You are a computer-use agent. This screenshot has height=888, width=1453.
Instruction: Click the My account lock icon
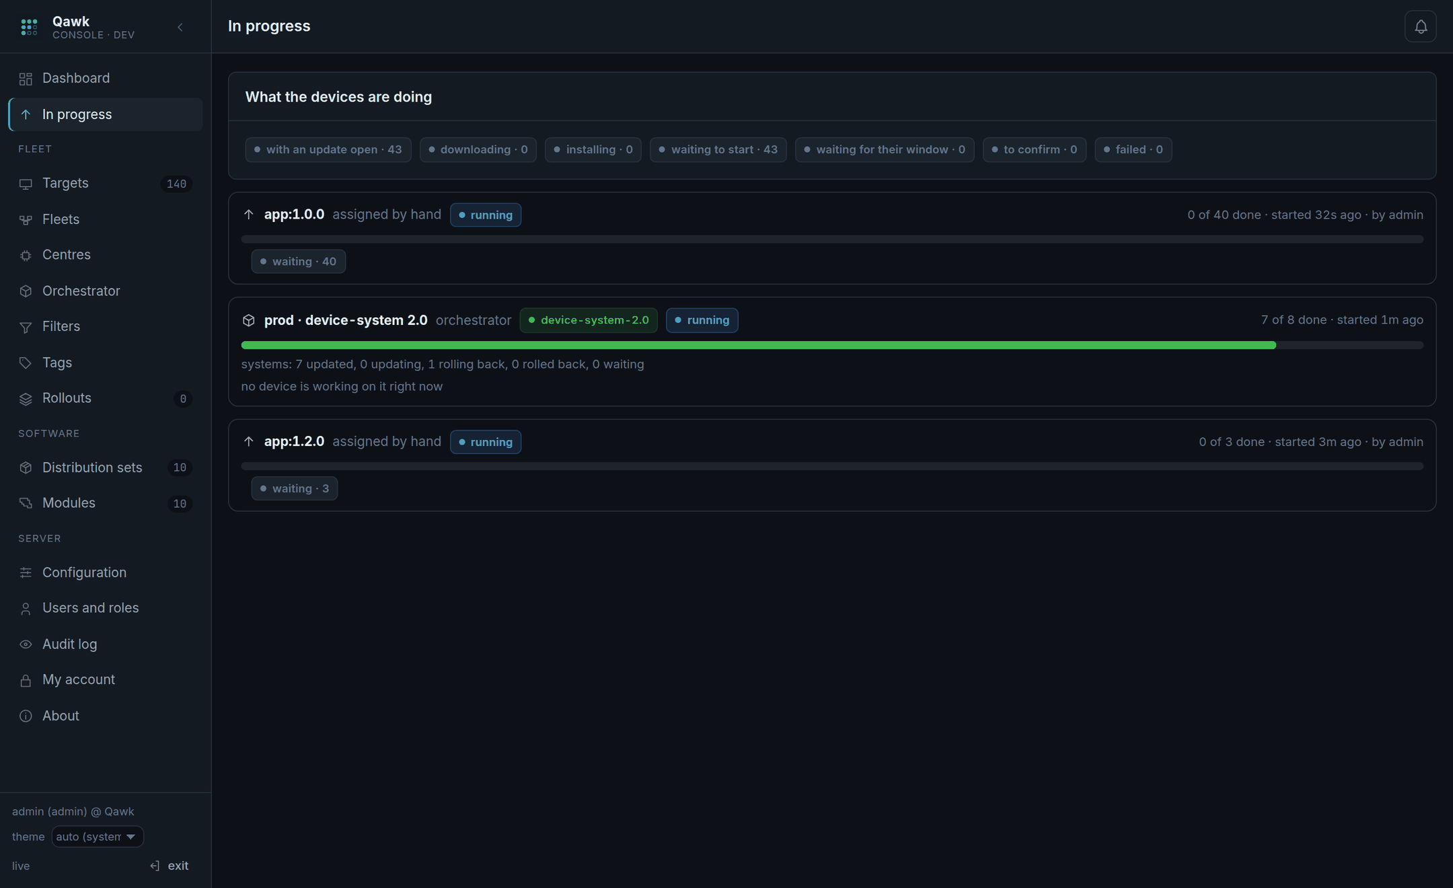tap(26, 680)
